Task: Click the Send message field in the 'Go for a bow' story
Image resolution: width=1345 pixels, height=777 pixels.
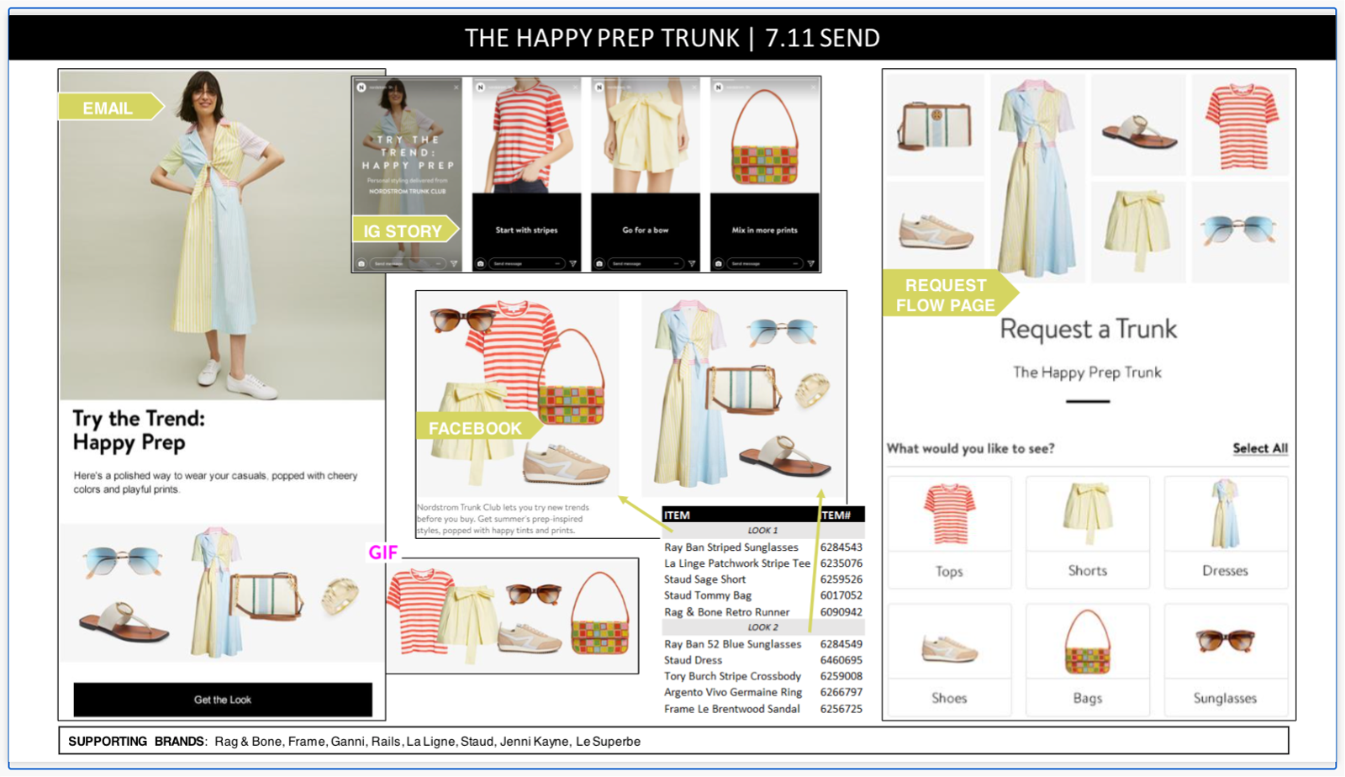Action: point(646,263)
